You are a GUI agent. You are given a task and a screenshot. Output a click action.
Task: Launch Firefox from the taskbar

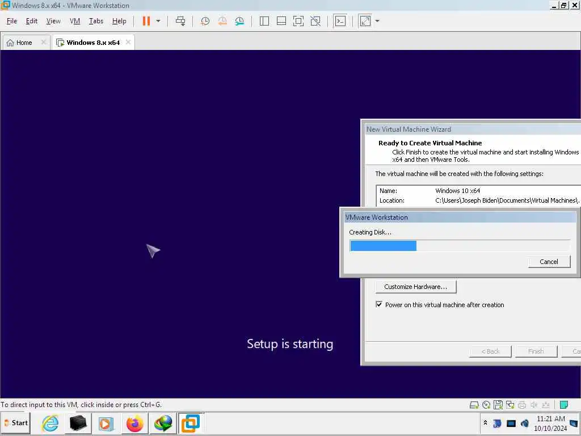pyautogui.click(x=135, y=423)
